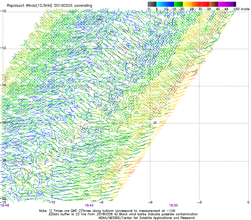Viewport: 251px width, 220px height.
Task: Click the title 'Rapidsact Winds(12.5KM) 20160326 ascending'
Action: tap(50, 6)
